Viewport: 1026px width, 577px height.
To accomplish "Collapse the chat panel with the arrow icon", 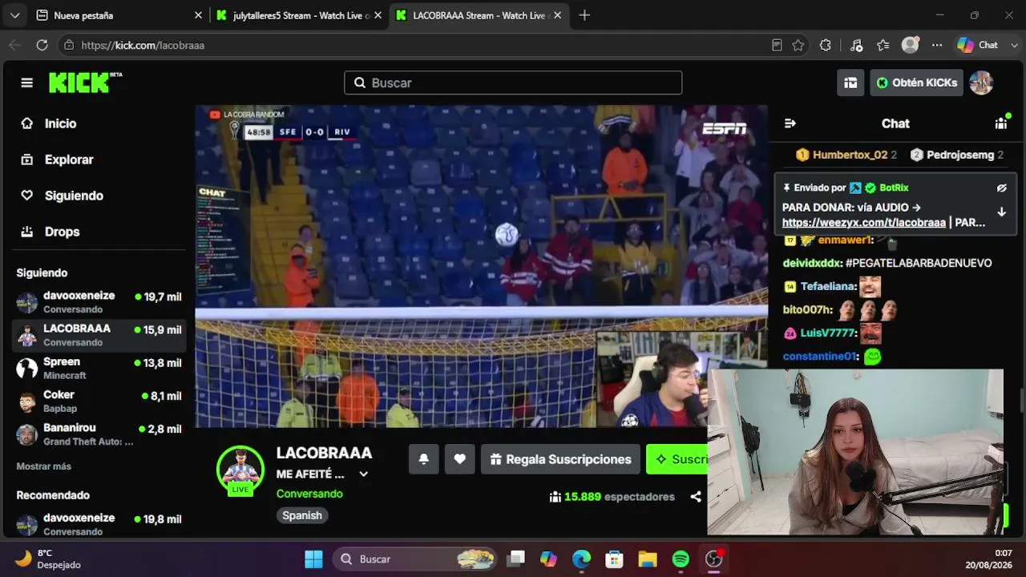I will 790,123.
